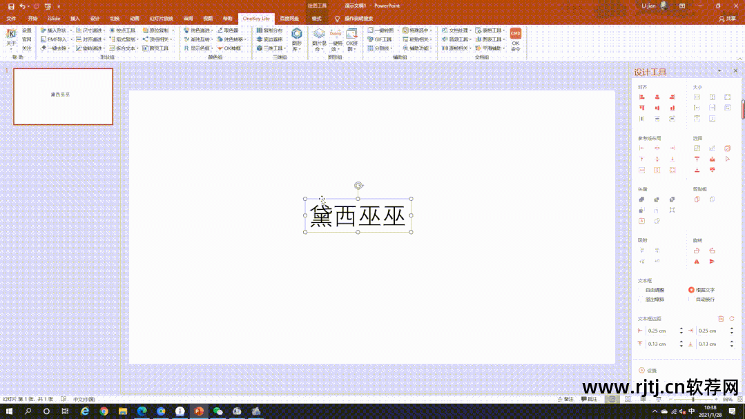Toggle 自动换行 checkbox
The height and width of the screenshot is (419, 745).
coord(702,300)
